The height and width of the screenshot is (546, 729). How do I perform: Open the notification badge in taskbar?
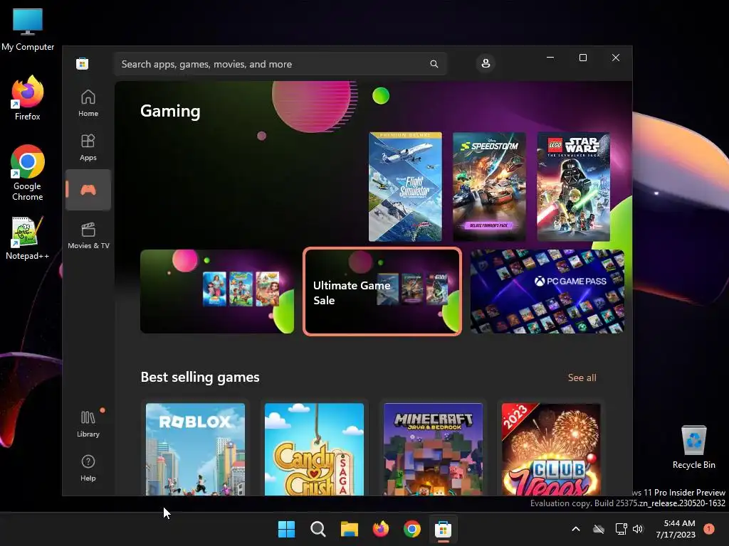click(709, 529)
